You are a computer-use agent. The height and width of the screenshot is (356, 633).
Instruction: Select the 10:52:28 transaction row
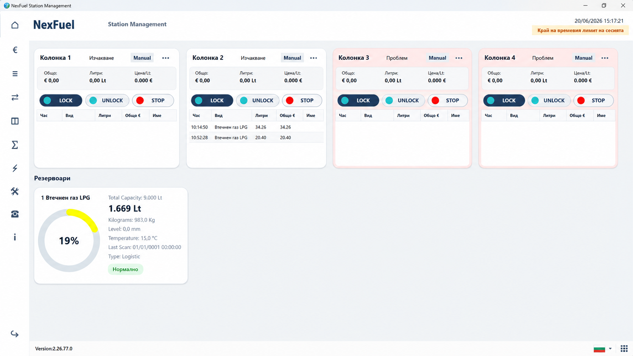tap(256, 138)
